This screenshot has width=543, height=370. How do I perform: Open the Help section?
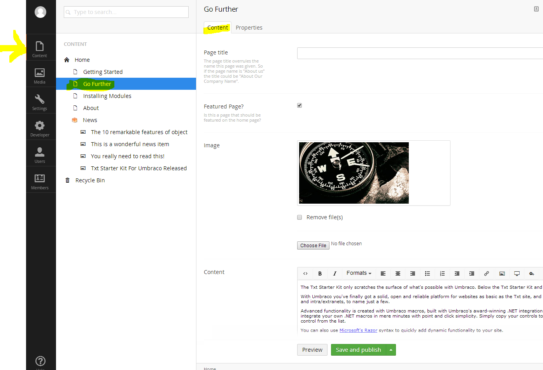click(x=40, y=362)
